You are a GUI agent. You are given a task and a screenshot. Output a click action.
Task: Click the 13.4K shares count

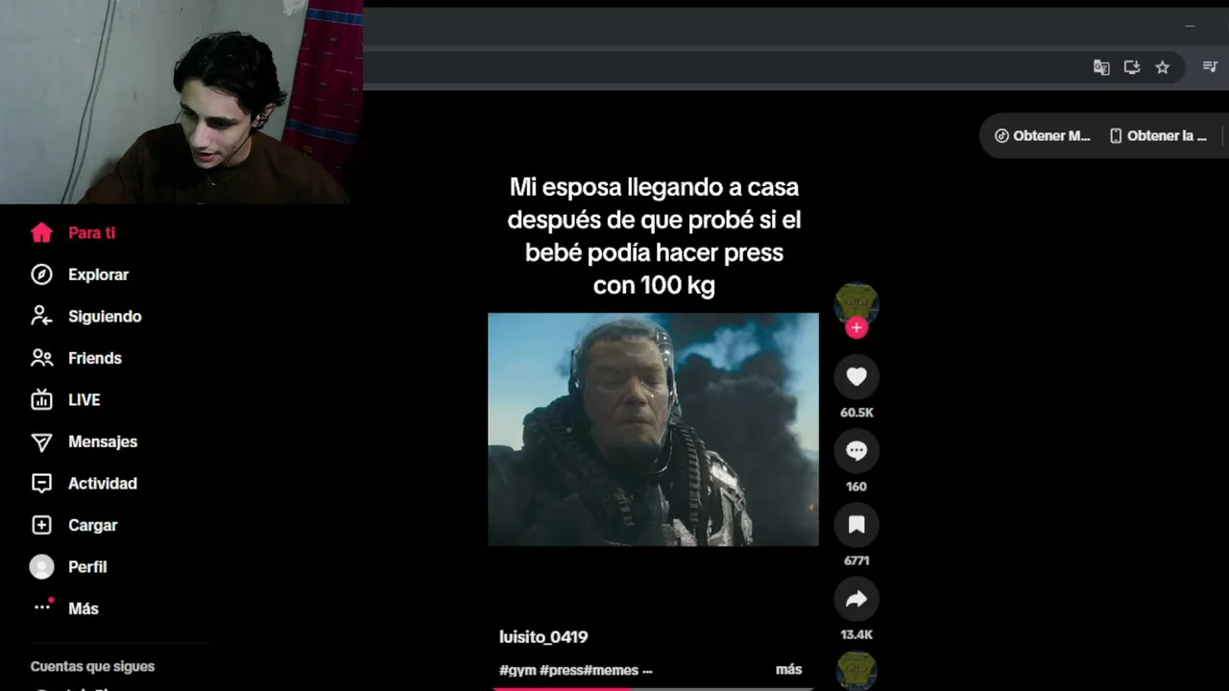click(x=856, y=634)
